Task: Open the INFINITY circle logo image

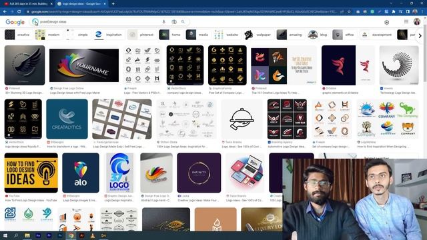Action: [x=199, y=173]
